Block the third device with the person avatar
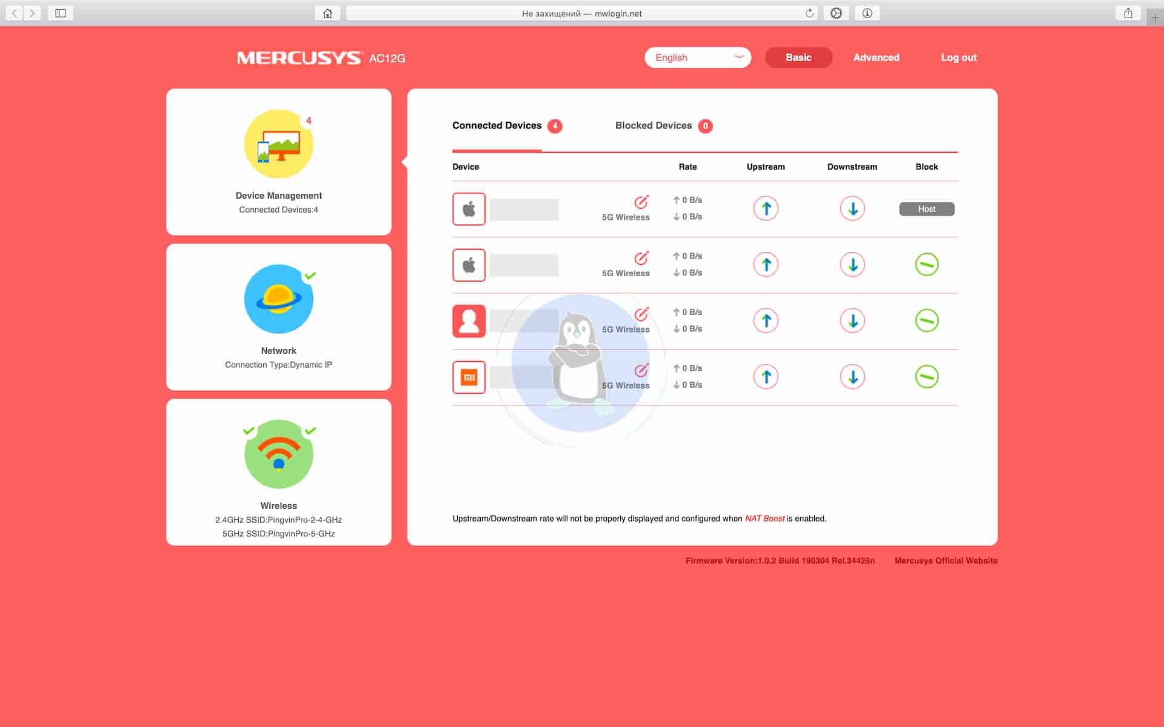Viewport: 1164px width, 727px height. coord(926,320)
